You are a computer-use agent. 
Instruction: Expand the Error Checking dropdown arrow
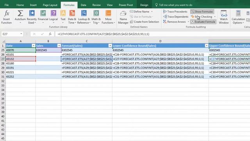click(x=215, y=16)
